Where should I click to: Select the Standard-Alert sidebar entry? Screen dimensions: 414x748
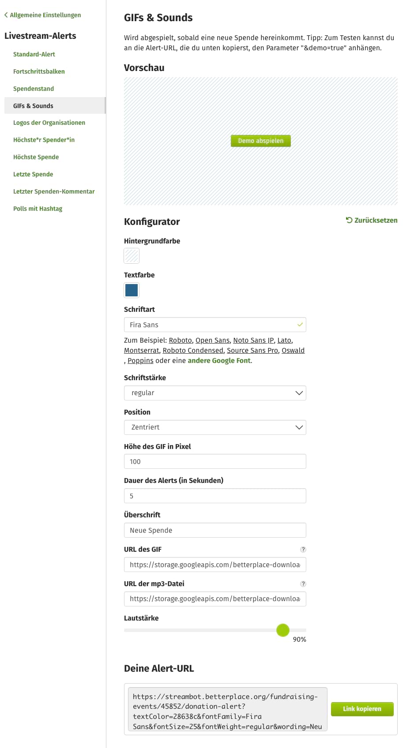(34, 54)
